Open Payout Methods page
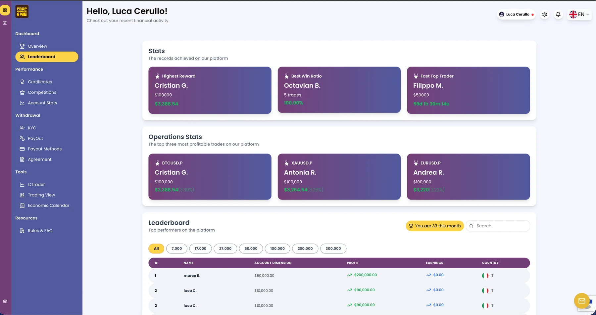This screenshot has width=596, height=315. coord(47,149)
